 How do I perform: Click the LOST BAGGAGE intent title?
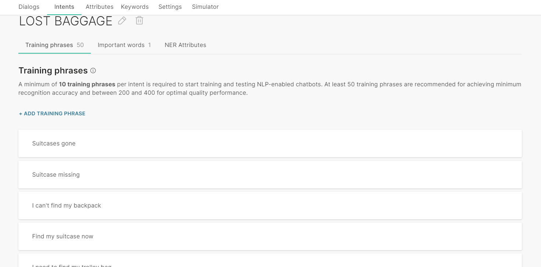click(x=65, y=21)
